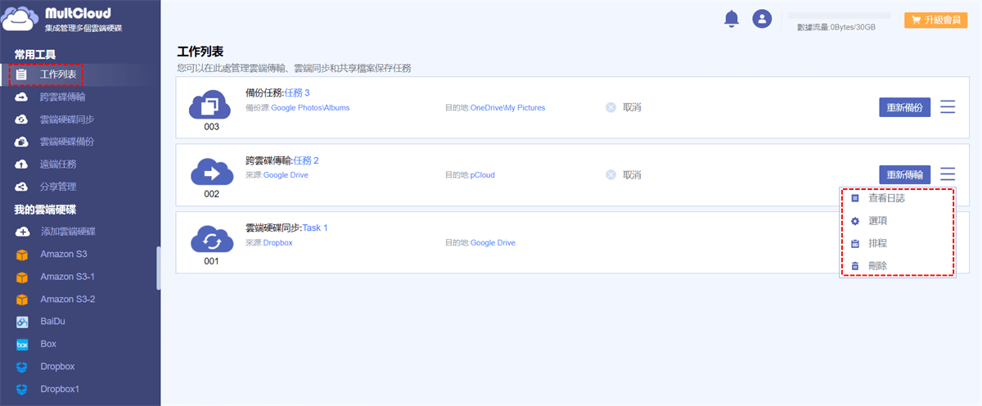Image resolution: width=982 pixels, height=406 pixels.
Task: Click the 分享管理 share icon in sidebar
Action: (22, 187)
